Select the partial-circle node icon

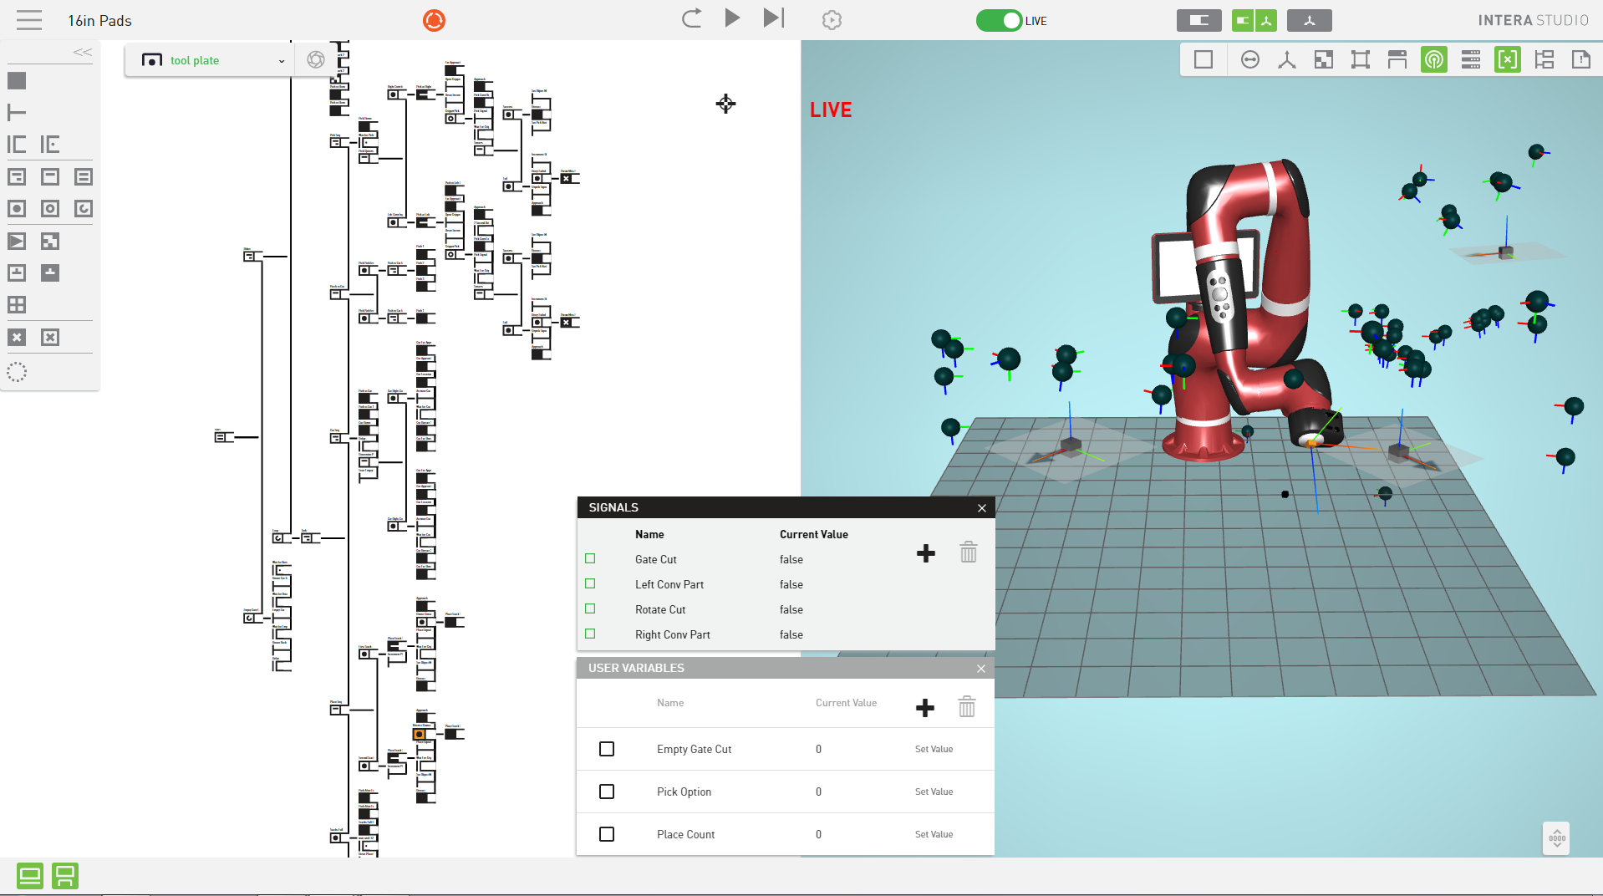pos(84,208)
